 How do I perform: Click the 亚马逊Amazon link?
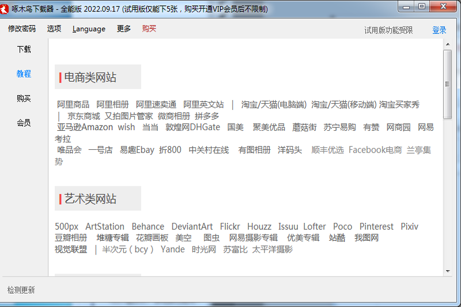(x=85, y=127)
